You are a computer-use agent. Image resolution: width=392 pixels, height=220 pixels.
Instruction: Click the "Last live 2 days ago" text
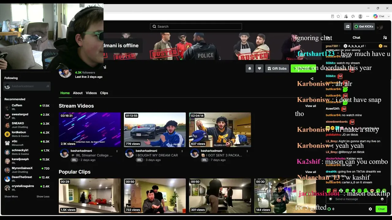(89, 77)
